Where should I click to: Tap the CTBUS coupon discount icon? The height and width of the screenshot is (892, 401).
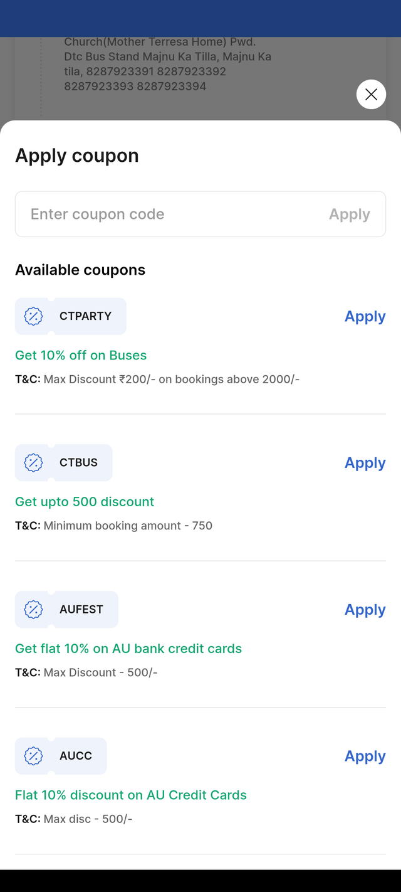pyautogui.click(x=33, y=463)
